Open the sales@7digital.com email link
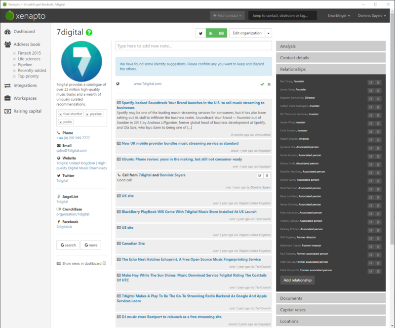395x328 pixels. tap(72, 151)
